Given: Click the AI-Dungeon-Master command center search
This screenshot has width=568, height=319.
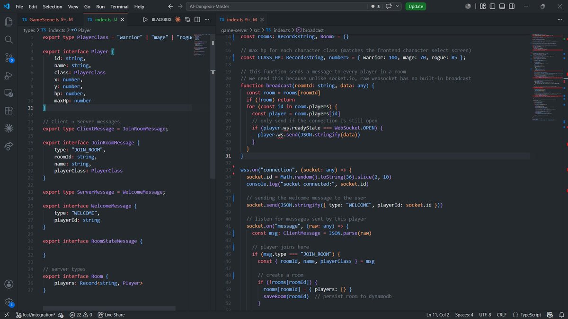Looking at the screenshot, I should (x=277, y=7).
